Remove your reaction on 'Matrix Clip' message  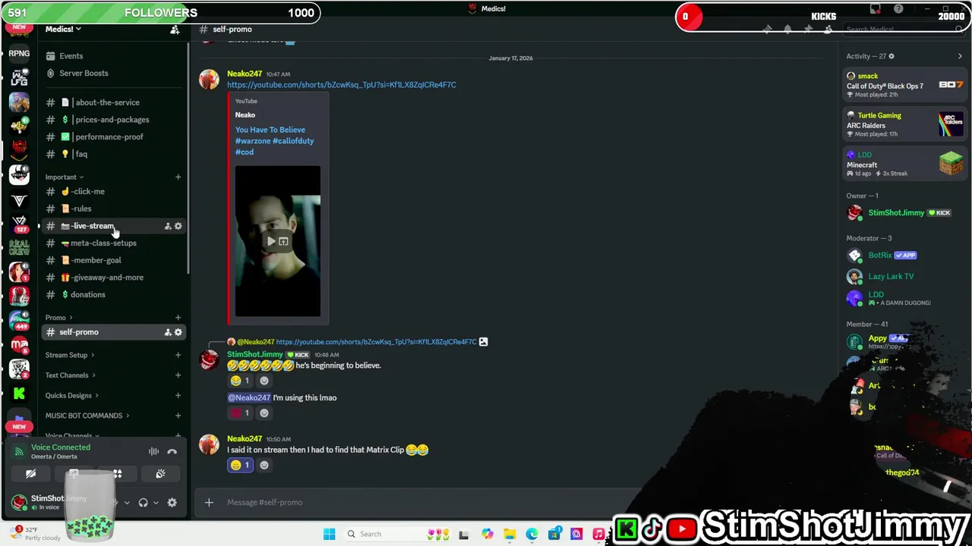[x=240, y=465]
